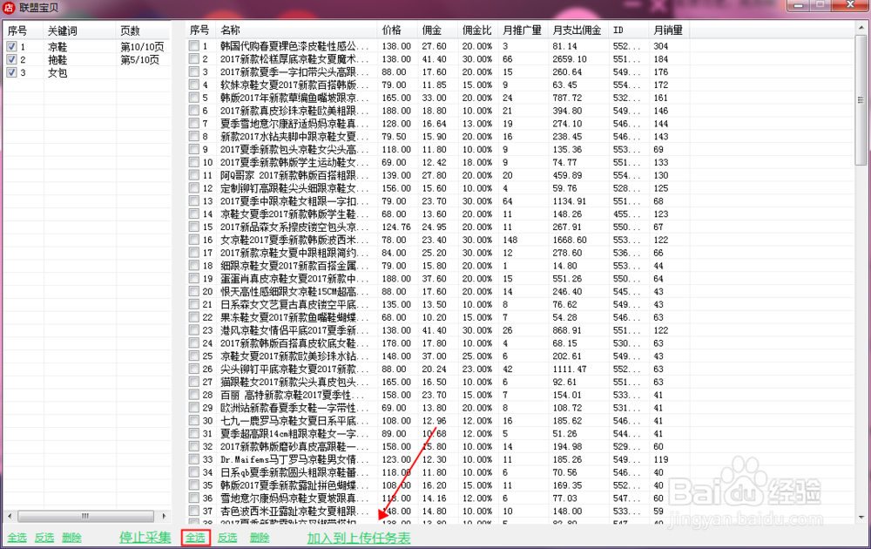The width and height of the screenshot is (871, 549).
Task: Toggle checkbox for keyword 女包
Action: pos(11,72)
